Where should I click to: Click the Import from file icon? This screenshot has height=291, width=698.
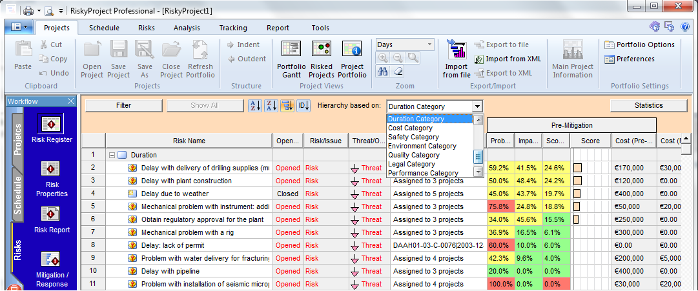457,50
